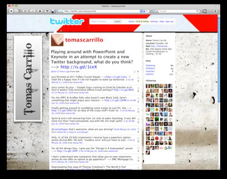Click the Name or location search field
This screenshot has width=227, height=179.
[101, 22]
